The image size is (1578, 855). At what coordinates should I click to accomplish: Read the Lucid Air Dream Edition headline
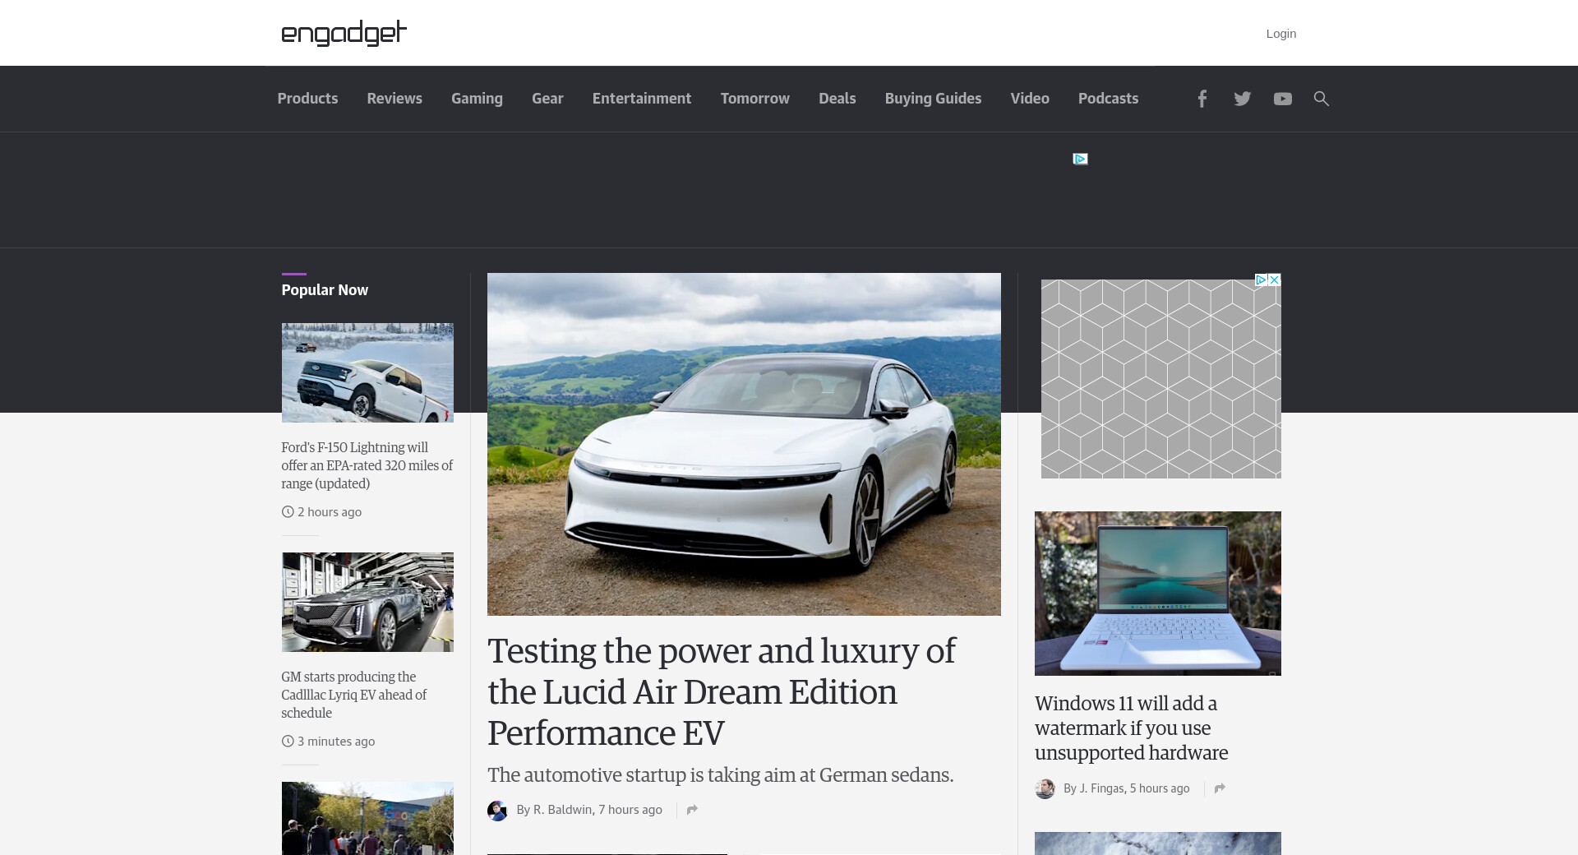pos(721,691)
